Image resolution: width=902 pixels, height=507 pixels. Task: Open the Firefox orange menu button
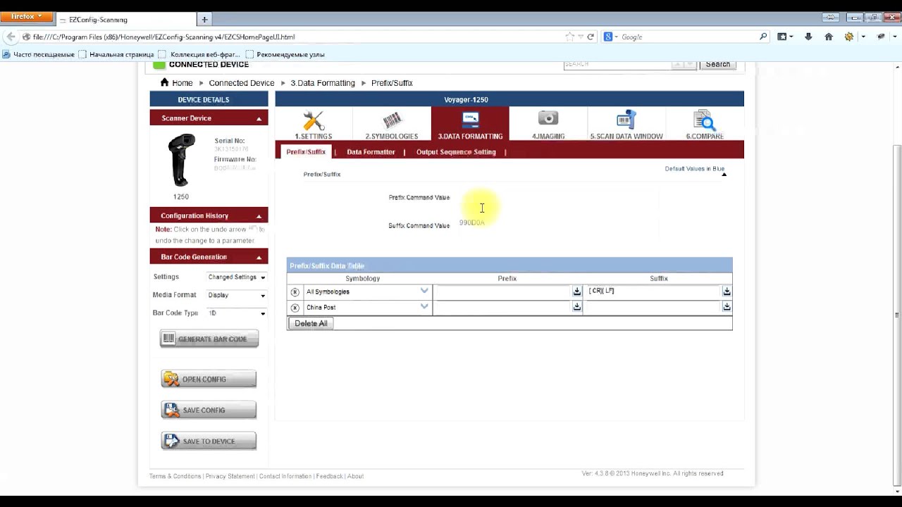tap(27, 16)
